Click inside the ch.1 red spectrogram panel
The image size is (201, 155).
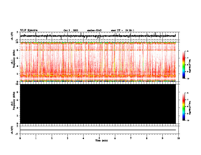click(98, 62)
